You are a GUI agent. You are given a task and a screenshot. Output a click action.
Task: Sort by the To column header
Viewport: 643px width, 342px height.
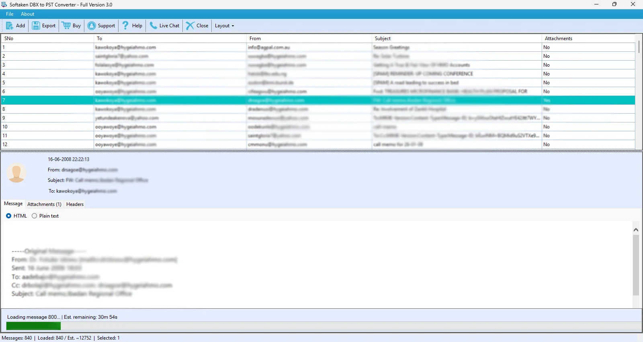point(170,39)
